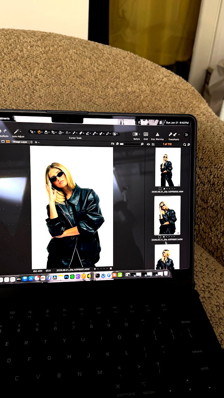The height and width of the screenshot is (398, 224).
Task: Click the browser thumbnail zoom icon
Action: (189, 144)
